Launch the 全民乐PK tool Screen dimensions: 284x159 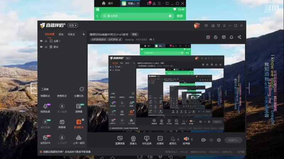pyautogui.click(x=45, y=139)
